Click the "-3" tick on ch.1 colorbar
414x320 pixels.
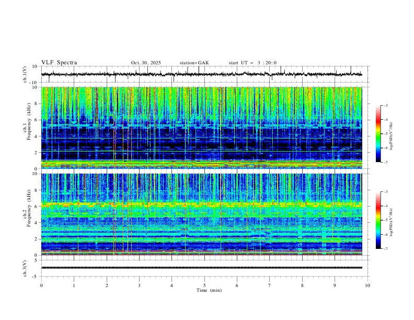pyautogui.click(x=385, y=105)
